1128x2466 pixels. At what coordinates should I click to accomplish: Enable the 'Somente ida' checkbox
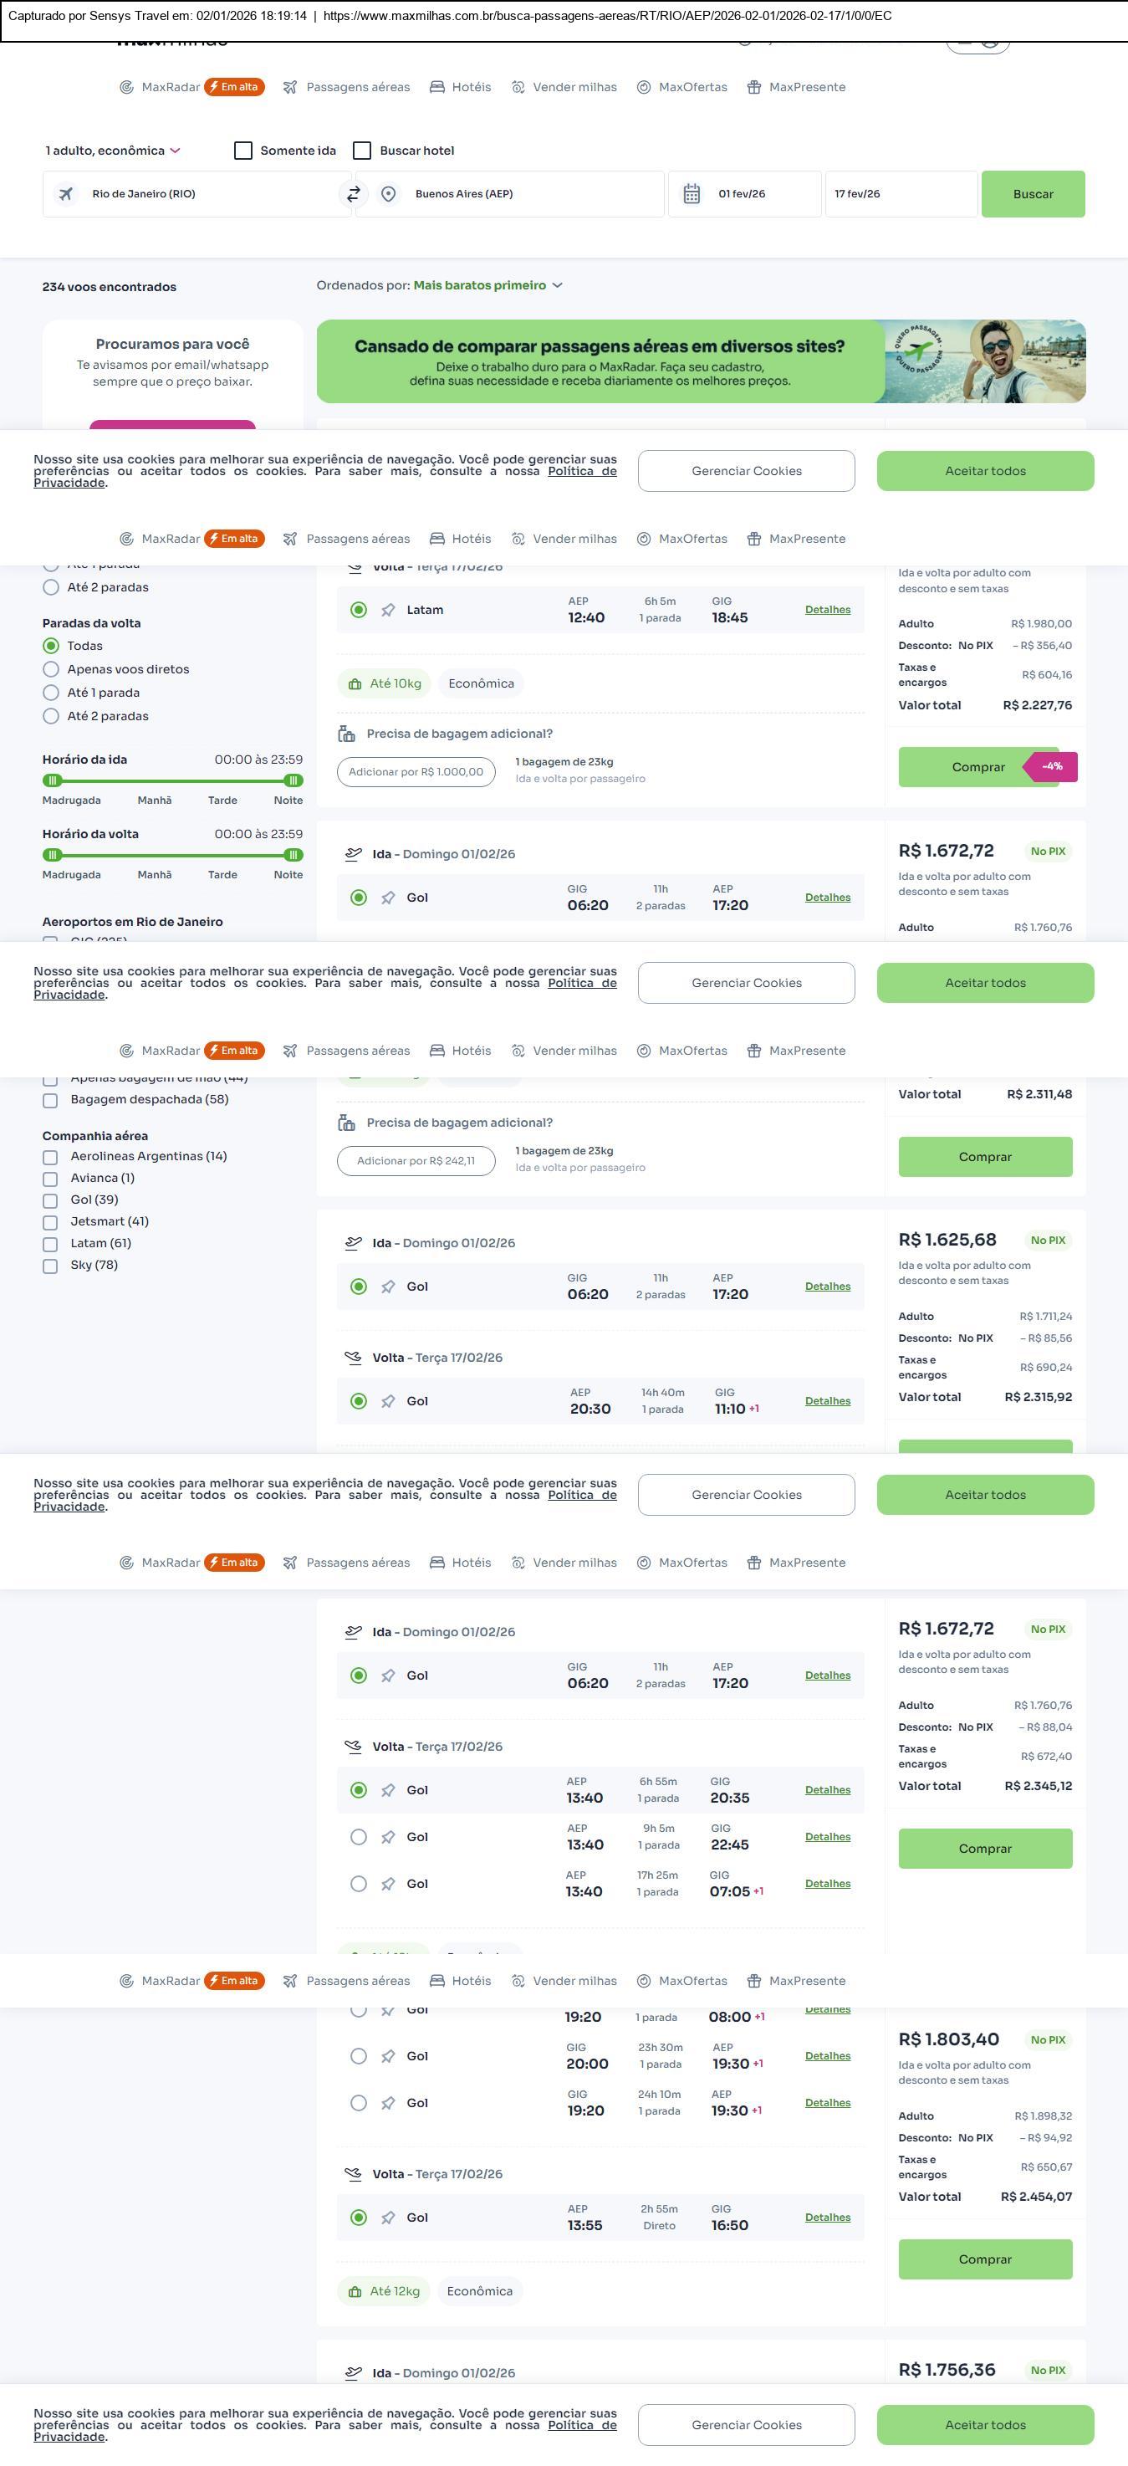(x=243, y=151)
